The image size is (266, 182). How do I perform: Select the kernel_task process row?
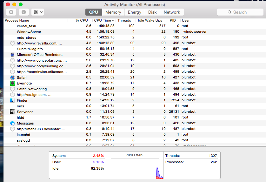pyautogui.click(x=135, y=26)
